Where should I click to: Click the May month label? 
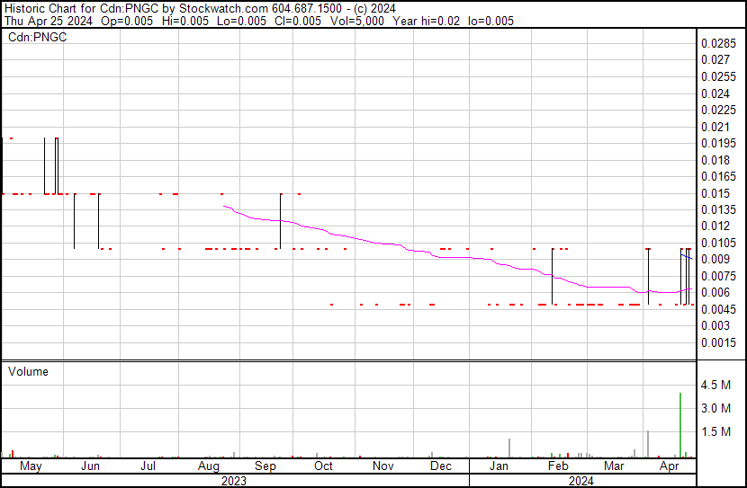(31, 466)
